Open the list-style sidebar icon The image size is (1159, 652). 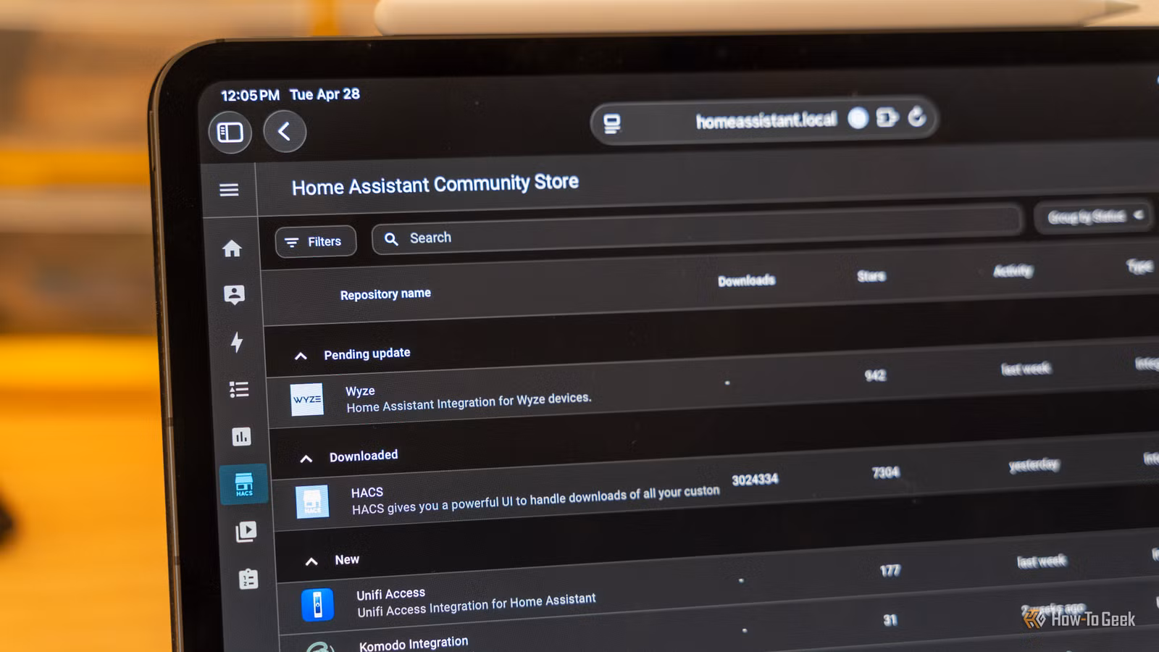[x=239, y=390]
